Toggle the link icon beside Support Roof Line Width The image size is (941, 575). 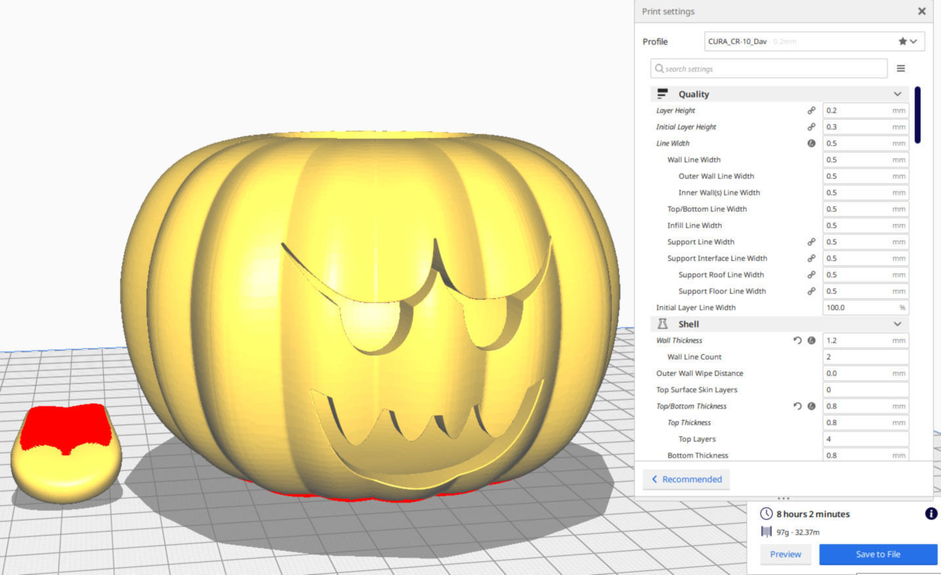[x=812, y=275]
